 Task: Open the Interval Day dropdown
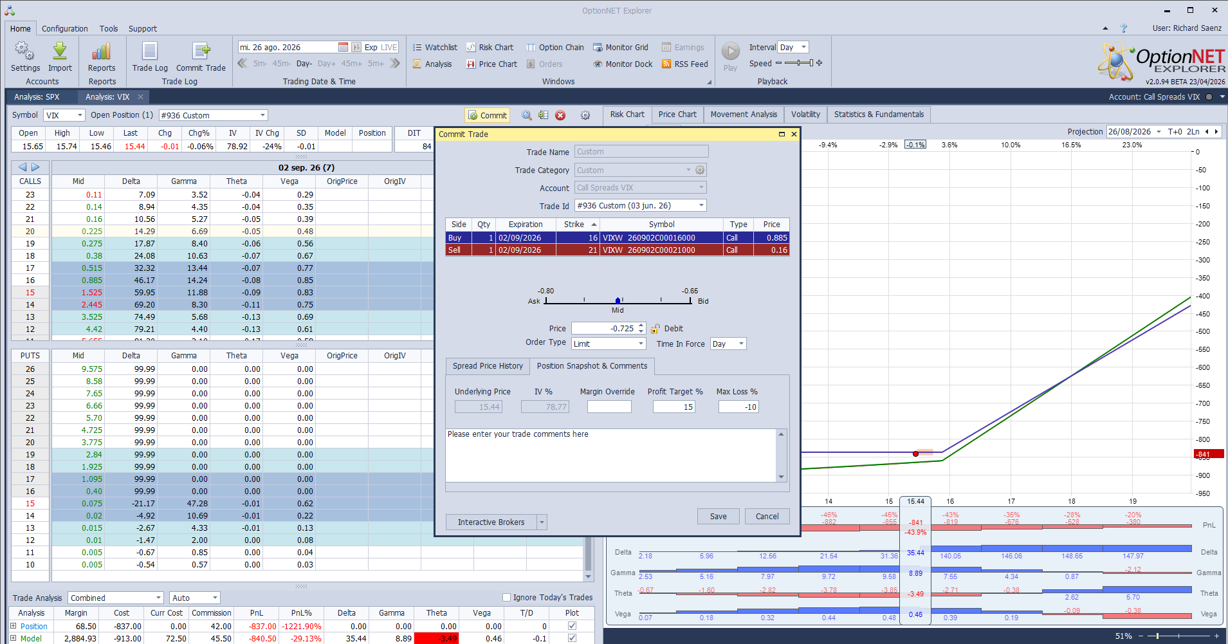coord(803,47)
